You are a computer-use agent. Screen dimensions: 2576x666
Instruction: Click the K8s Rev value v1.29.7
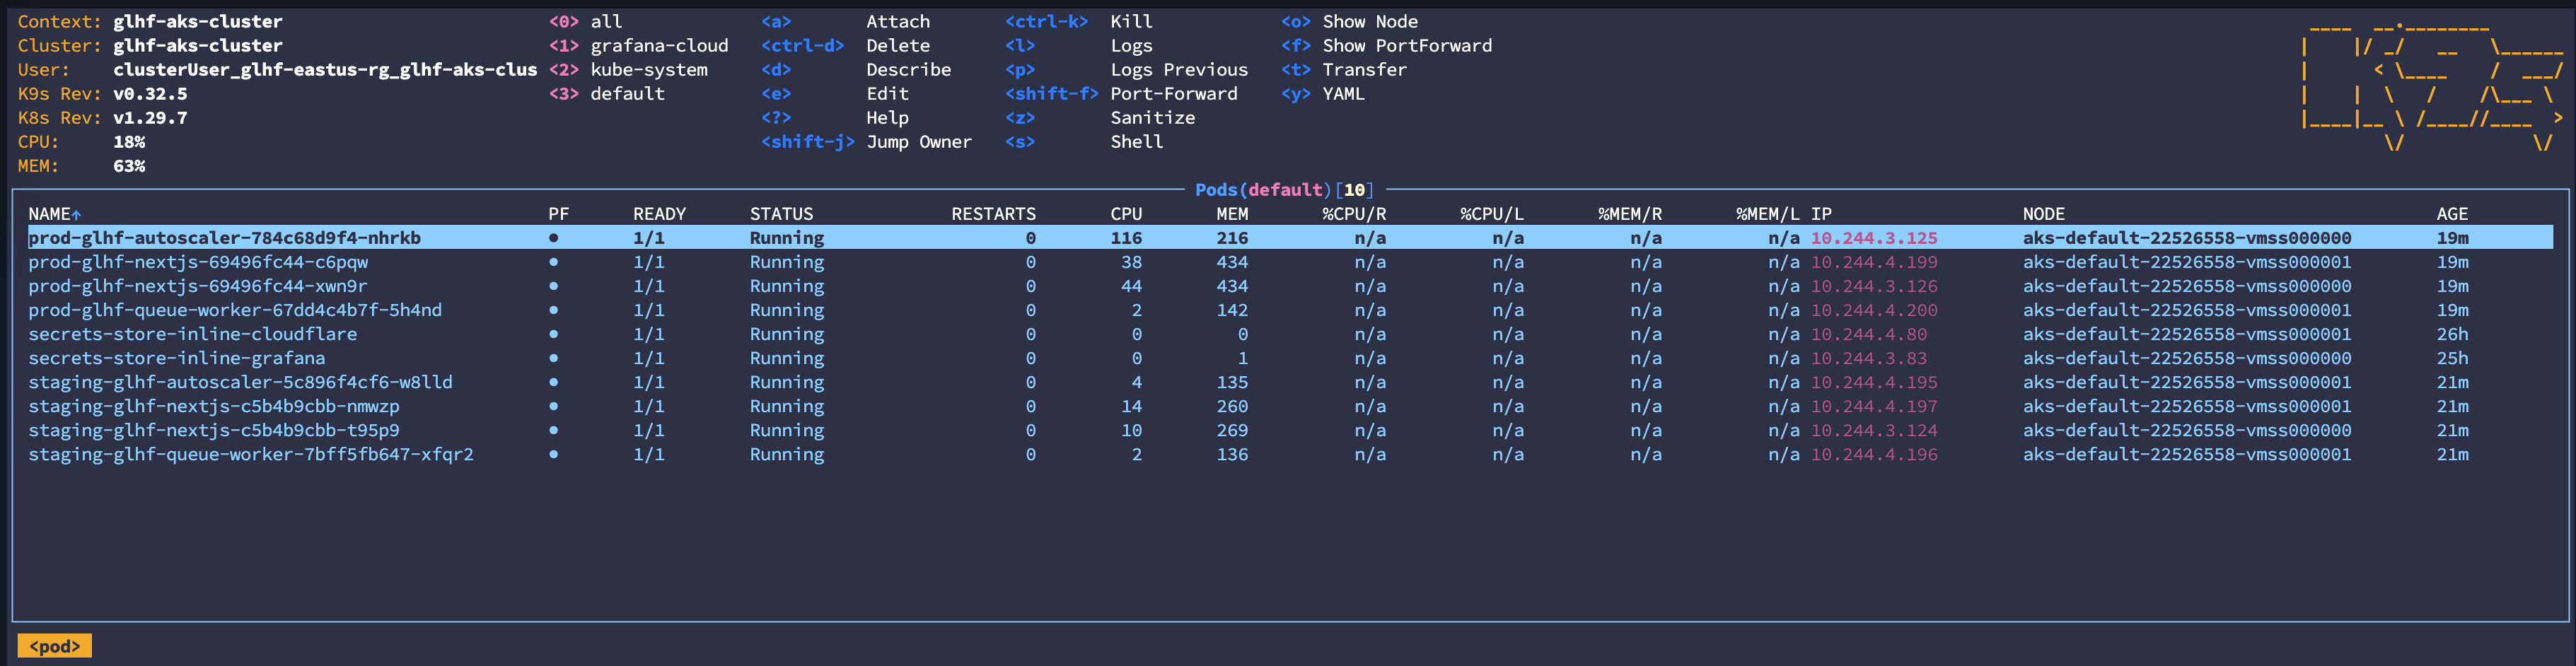pyautogui.click(x=150, y=117)
